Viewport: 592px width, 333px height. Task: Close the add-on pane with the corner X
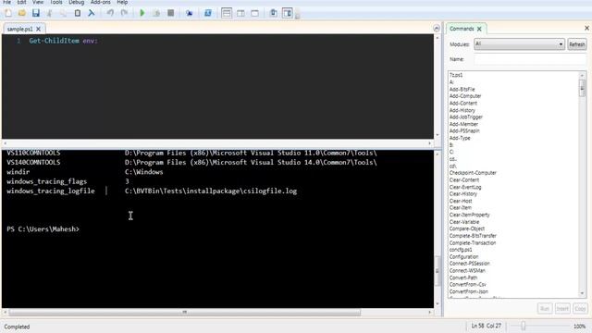(x=586, y=28)
